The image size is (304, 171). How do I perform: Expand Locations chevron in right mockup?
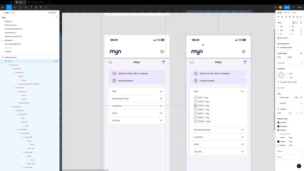click(x=242, y=137)
